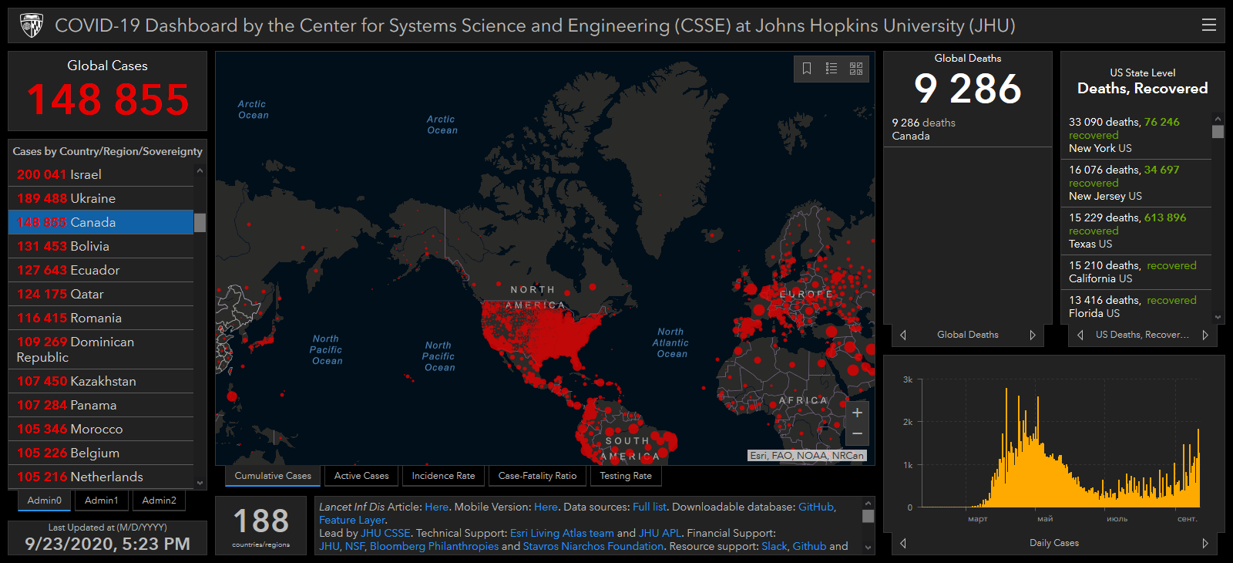Image resolution: width=1233 pixels, height=563 pixels.
Task: Open the NSF financial support link
Action: point(354,546)
